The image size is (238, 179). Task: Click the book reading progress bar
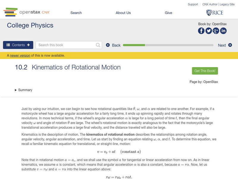pos(168,45)
